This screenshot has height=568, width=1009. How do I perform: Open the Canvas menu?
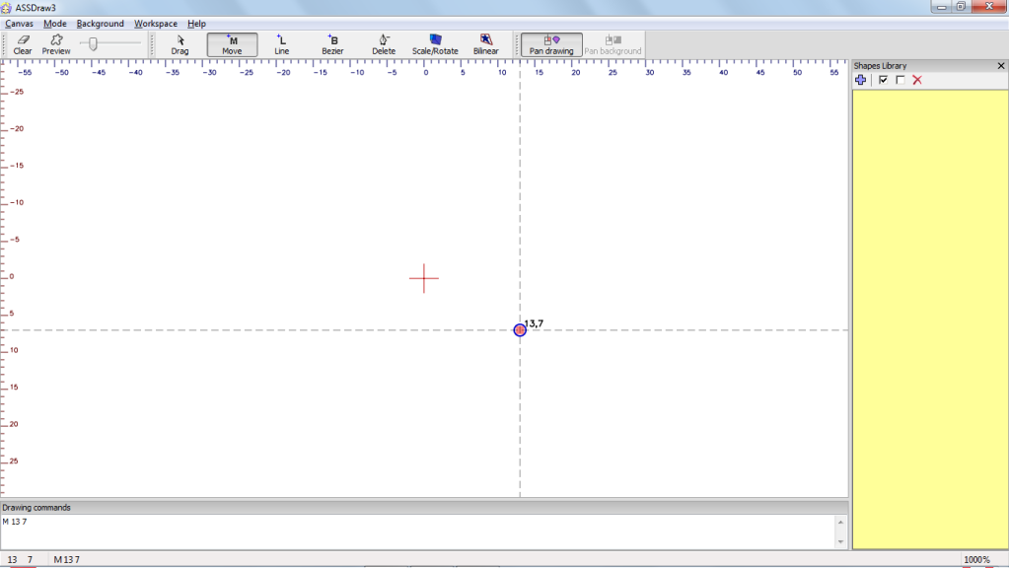(20, 24)
